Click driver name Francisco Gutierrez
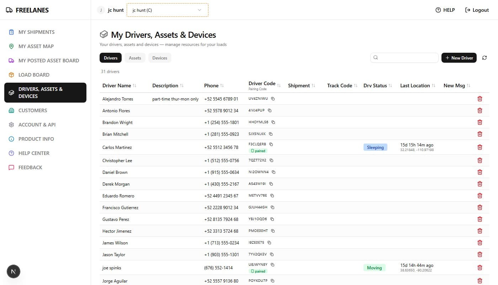 [120, 207]
